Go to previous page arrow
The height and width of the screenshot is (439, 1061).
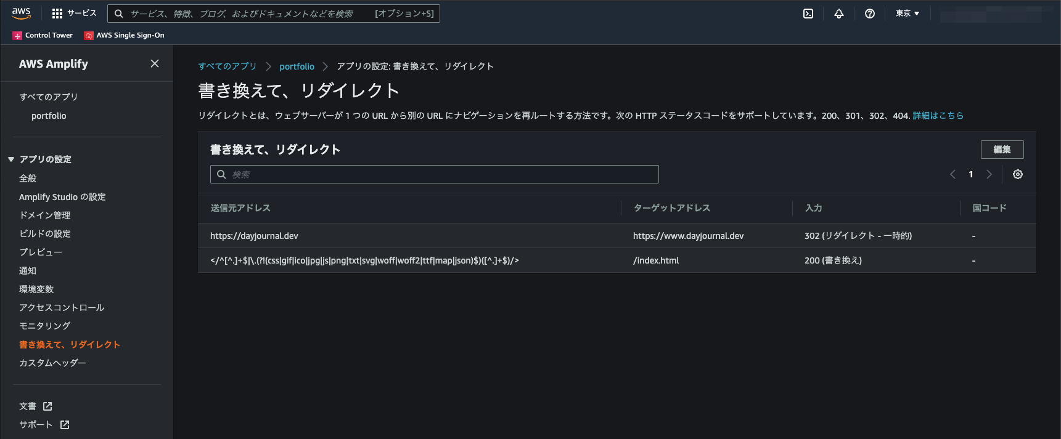click(952, 174)
